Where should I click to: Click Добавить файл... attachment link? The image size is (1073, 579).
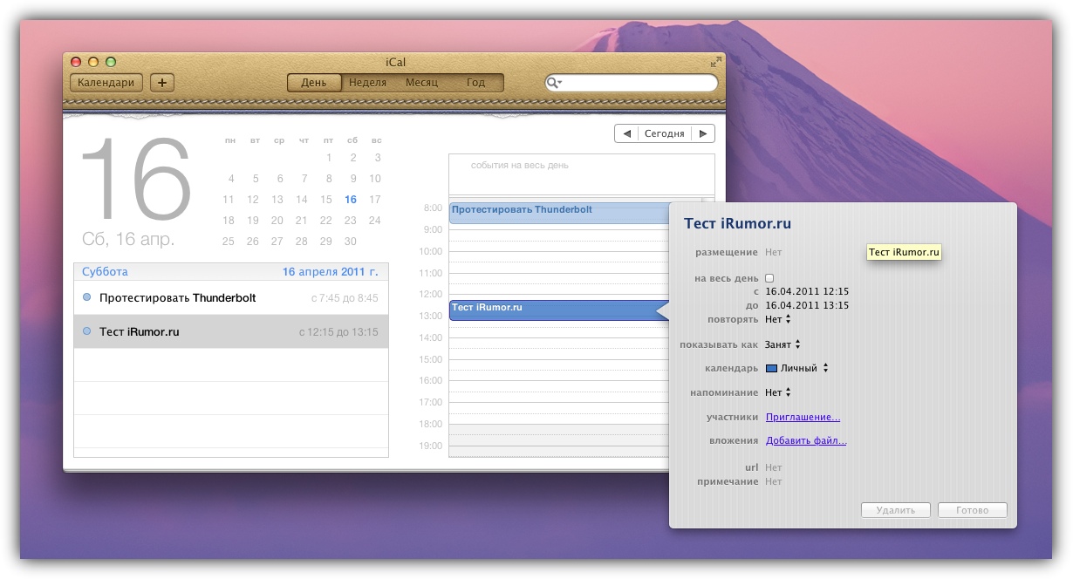click(x=806, y=441)
